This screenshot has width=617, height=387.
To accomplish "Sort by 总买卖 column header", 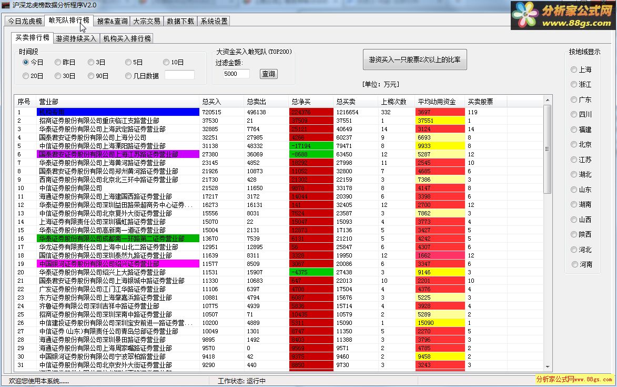I will point(356,102).
